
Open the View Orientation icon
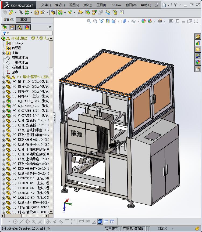[114, 21]
